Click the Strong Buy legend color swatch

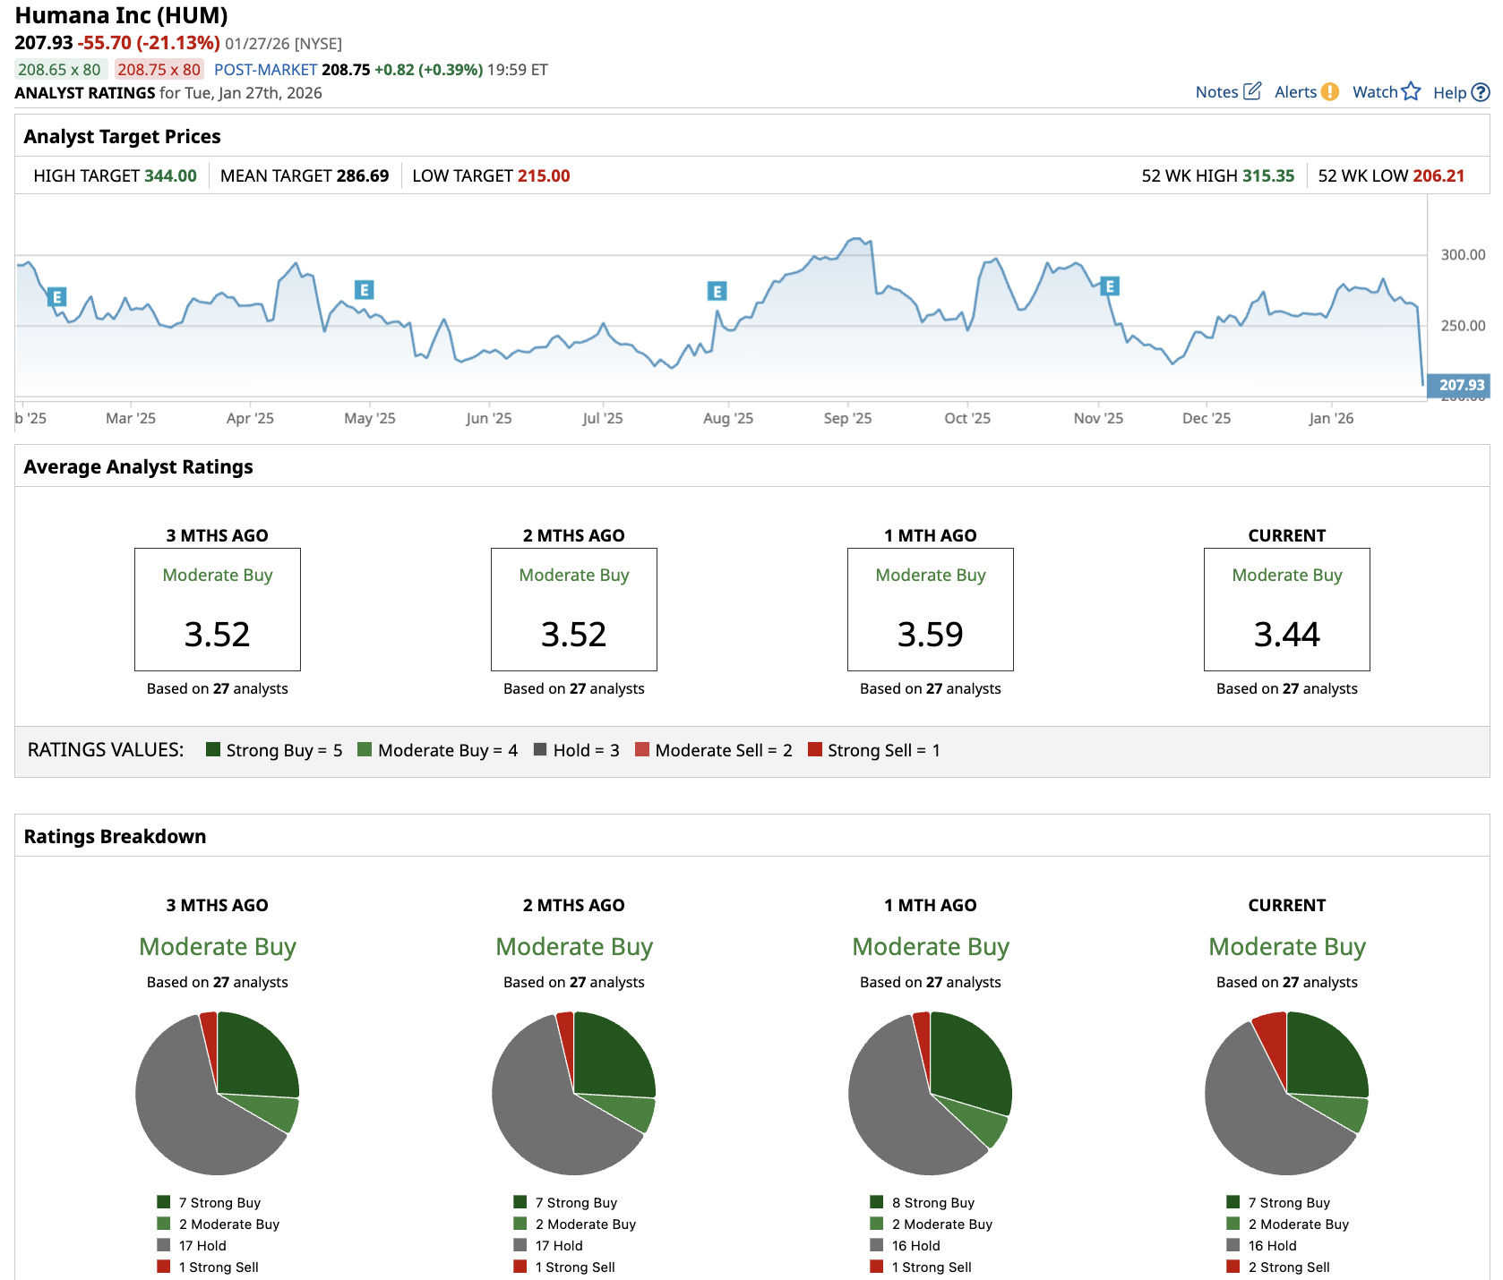pos(213,750)
